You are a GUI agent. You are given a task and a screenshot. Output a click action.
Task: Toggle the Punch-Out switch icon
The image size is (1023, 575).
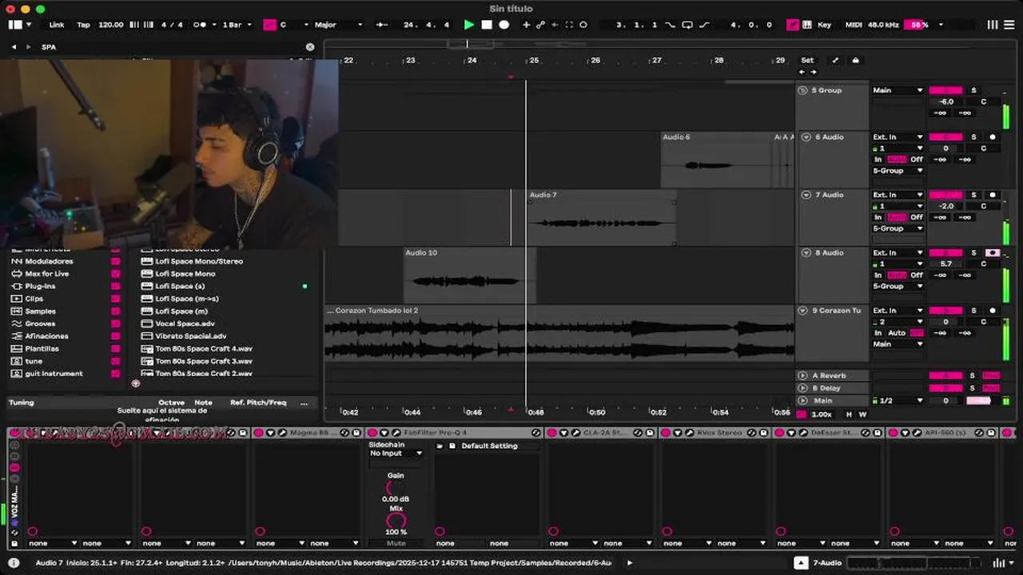tap(705, 25)
